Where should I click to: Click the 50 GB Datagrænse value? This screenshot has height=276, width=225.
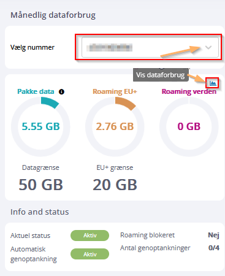point(40,185)
